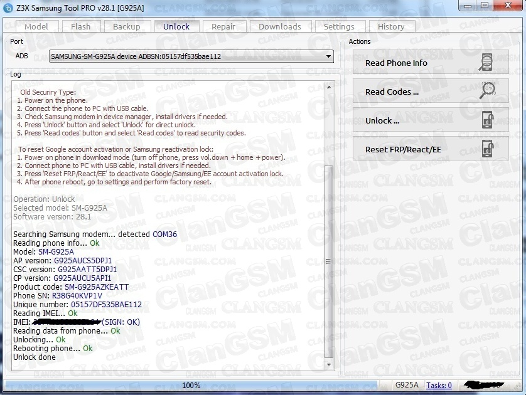
Task: Click the COM36 detected port text
Action: (x=164, y=234)
